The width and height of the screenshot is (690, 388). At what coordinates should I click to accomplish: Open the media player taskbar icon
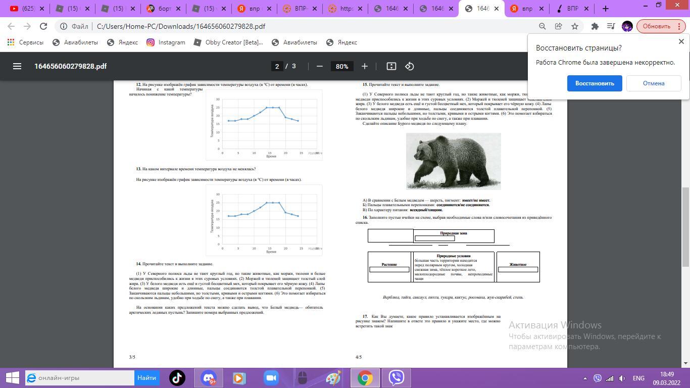[x=239, y=378]
